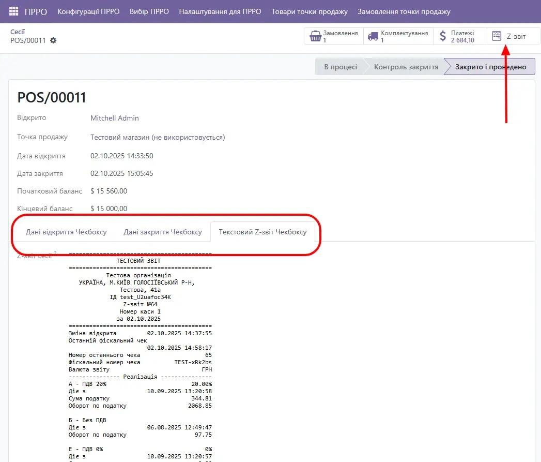The image size is (541, 462).
Task: Switch to Дані закриття Чекбоксу tab
Action: point(162,232)
